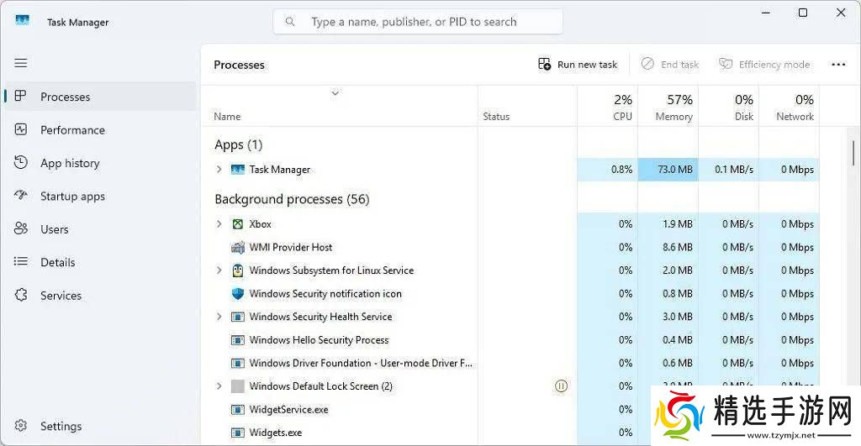Go to Startup apps section
Image resolution: width=861 pixels, height=446 pixels.
click(x=72, y=196)
